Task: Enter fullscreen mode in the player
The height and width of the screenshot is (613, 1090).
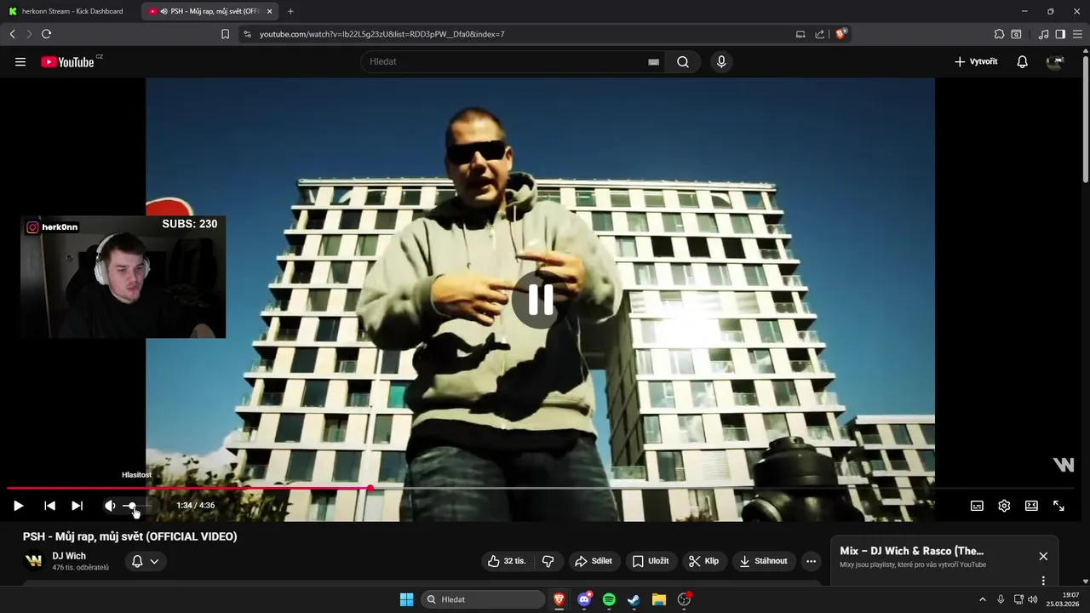Action: coord(1058,506)
